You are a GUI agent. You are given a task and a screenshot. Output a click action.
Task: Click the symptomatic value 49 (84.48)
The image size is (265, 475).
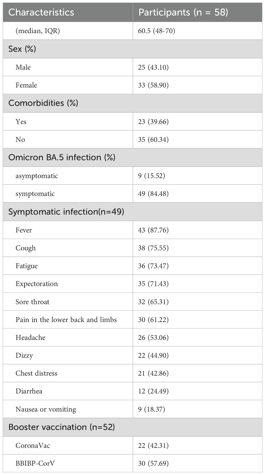coord(153,194)
